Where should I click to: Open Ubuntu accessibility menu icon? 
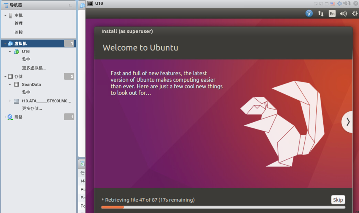pos(309,13)
